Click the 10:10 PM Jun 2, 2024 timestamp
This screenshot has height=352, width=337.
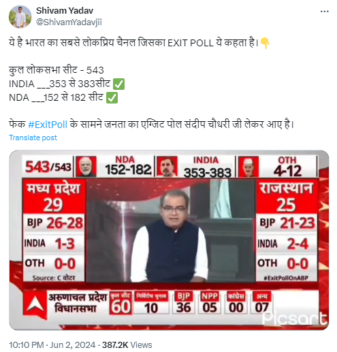[x=52, y=345]
